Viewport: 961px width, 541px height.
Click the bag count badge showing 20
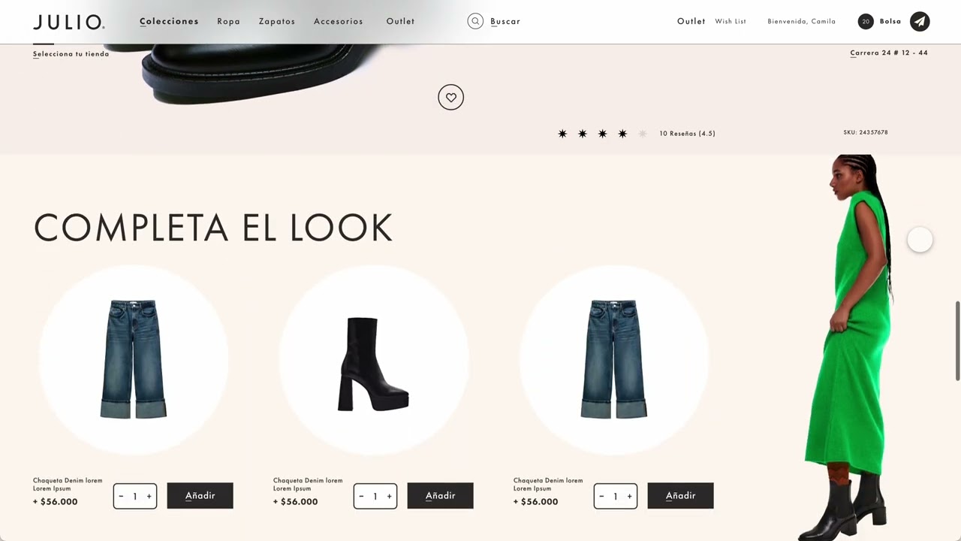(866, 21)
